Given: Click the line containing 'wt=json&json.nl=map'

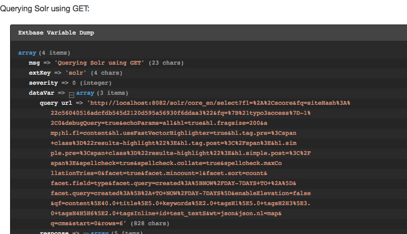Looking at the screenshot, I should 166,213.
